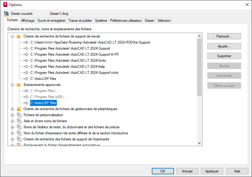Click the Supprimer button

224,56
